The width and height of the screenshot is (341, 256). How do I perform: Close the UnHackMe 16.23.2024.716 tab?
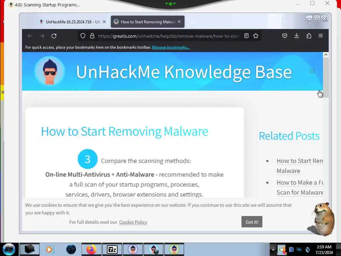coord(104,22)
